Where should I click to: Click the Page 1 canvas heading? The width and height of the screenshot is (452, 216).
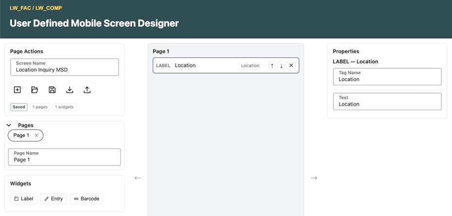(161, 51)
